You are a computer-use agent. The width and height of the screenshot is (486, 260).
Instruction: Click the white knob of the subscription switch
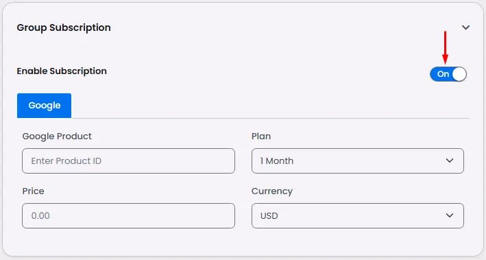pyautogui.click(x=459, y=74)
